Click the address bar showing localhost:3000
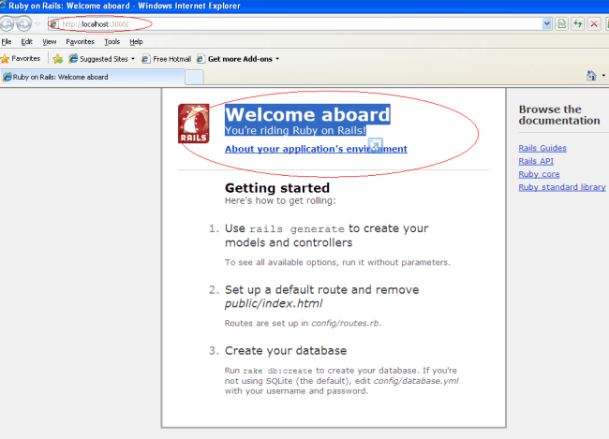Screen dimensions: 609x439 [299, 24]
